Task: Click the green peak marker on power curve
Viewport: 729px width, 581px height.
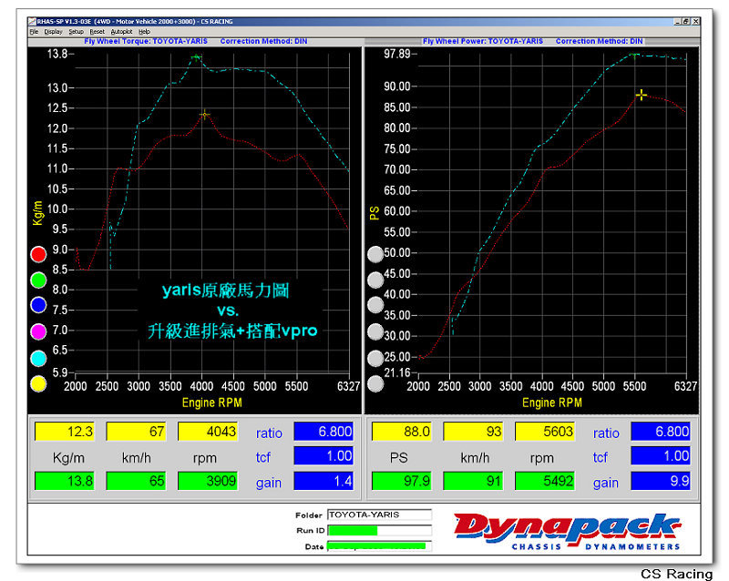Action: pyautogui.click(x=634, y=56)
